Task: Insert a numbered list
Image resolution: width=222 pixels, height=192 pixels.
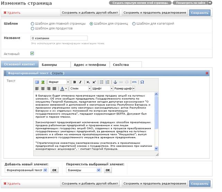Action: [108, 82]
